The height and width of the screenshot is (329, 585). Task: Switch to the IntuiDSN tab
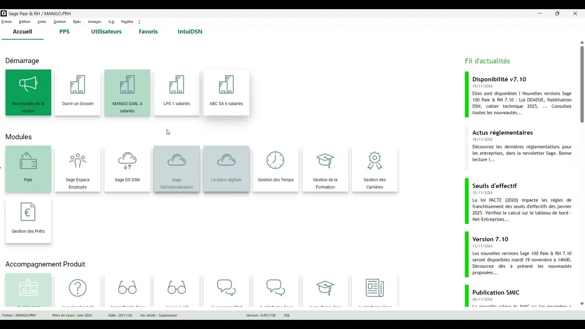(x=190, y=32)
